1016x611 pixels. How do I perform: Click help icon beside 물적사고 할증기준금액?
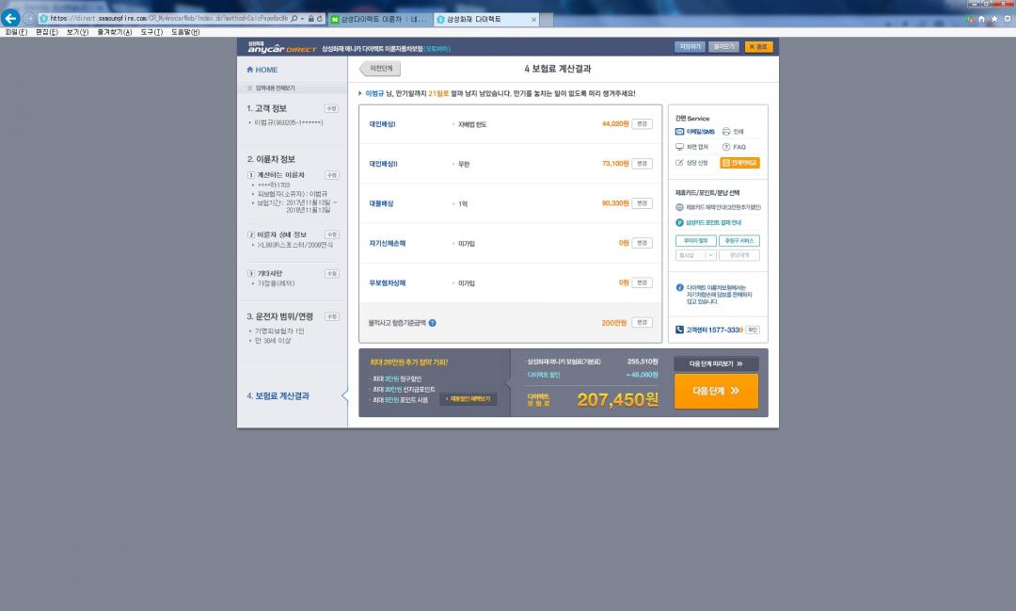[x=432, y=323]
